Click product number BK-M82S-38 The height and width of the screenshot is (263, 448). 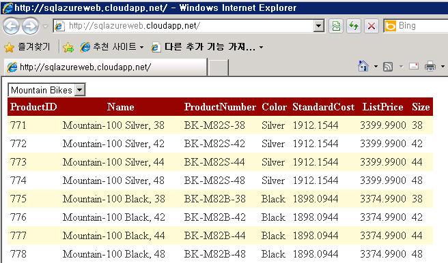214,125
